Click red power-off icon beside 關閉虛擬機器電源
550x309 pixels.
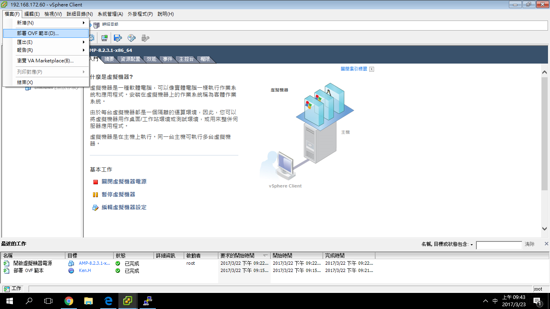pos(95,182)
